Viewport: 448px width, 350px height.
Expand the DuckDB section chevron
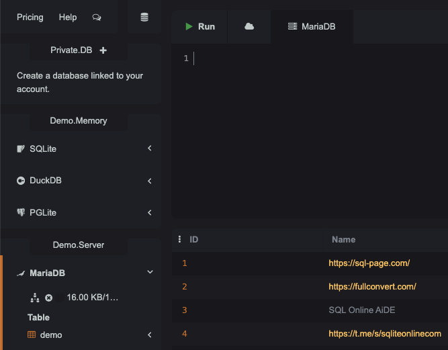click(x=150, y=181)
